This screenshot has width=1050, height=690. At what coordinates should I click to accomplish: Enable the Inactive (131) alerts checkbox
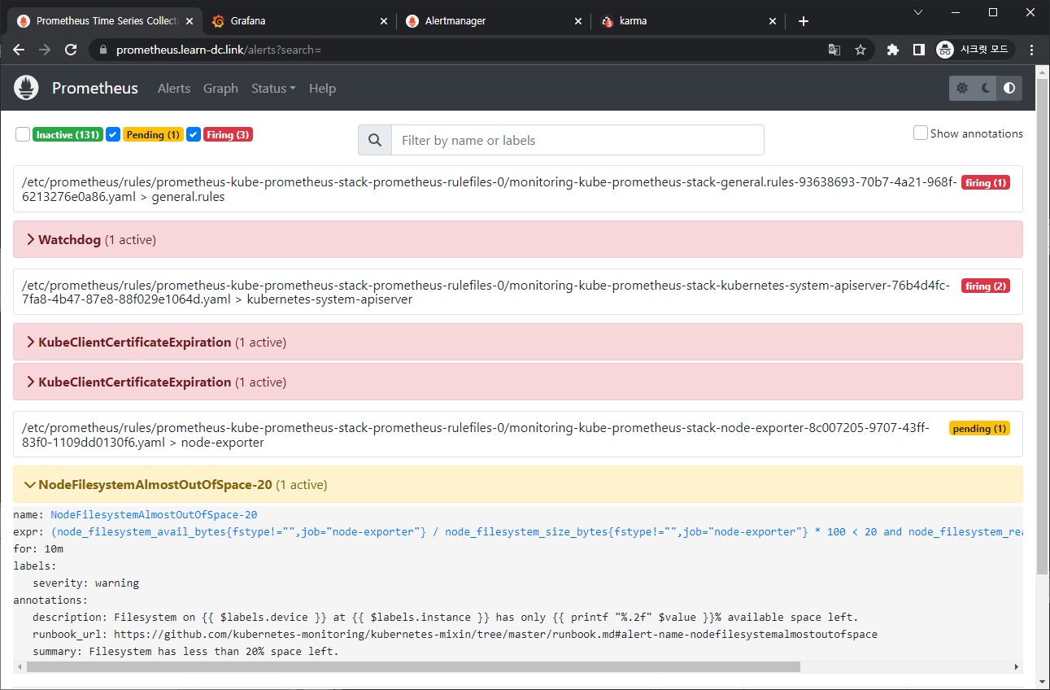pos(23,134)
